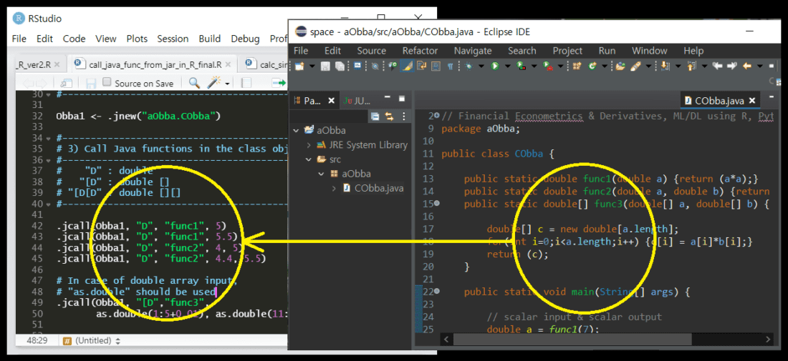Click the Save icon in the Eclipse toolbar

(326, 66)
